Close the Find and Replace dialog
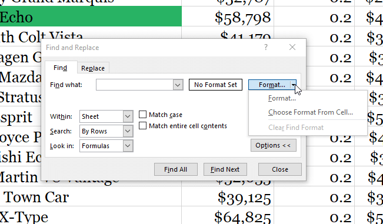Viewport: 383px width, 224px height. click(292, 47)
